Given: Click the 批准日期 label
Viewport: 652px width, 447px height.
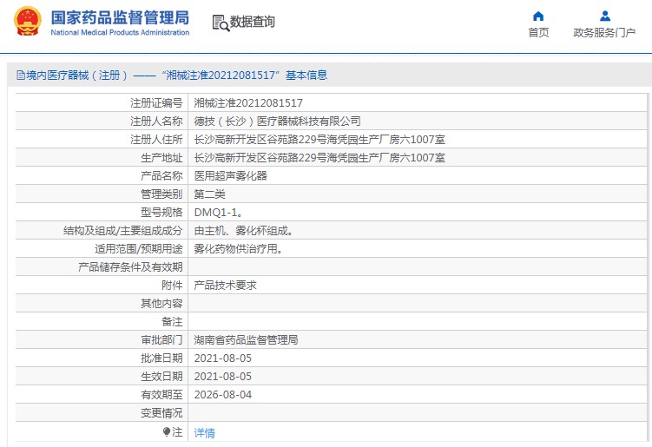Looking at the screenshot, I should [161, 358].
